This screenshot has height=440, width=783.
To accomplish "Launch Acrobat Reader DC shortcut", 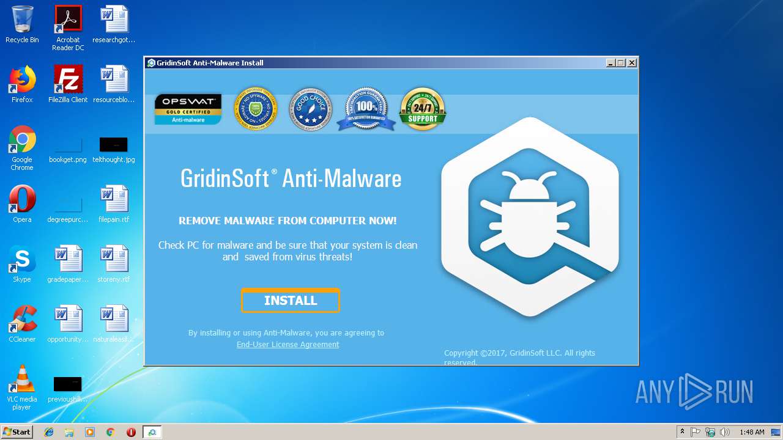I will tap(68, 28).
